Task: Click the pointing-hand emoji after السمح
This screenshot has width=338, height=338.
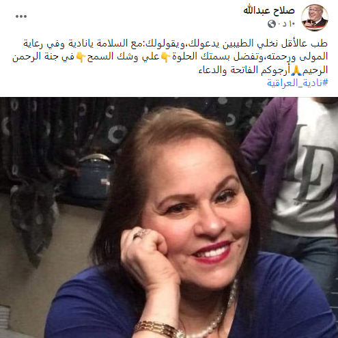Action: click(x=81, y=57)
